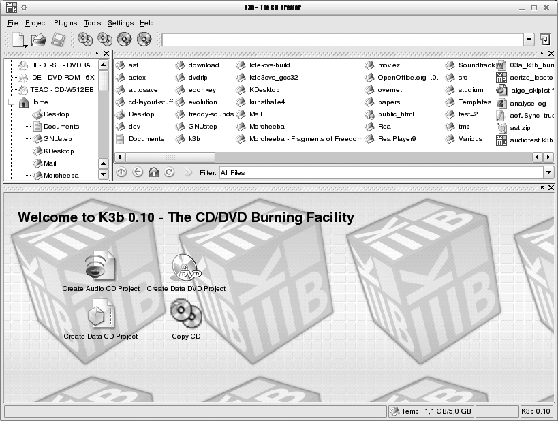Close the folder tree panel
The image size is (558, 421).
tap(106, 54)
